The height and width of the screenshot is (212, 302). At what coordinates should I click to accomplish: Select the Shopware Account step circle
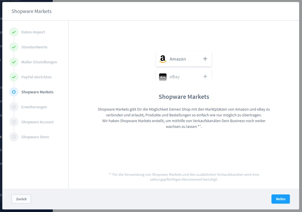point(14,122)
